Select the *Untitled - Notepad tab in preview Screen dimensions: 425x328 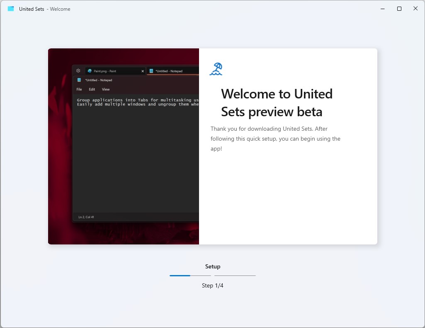click(172, 71)
